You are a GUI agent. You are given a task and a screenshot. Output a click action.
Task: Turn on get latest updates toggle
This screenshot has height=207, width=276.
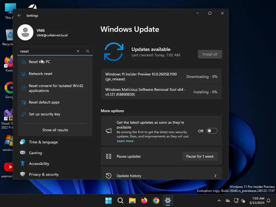[x=212, y=131]
